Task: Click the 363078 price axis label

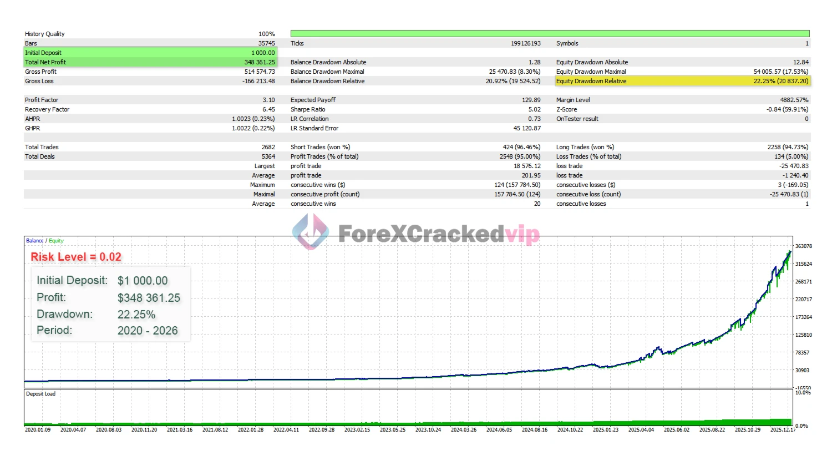Action: pos(803,246)
